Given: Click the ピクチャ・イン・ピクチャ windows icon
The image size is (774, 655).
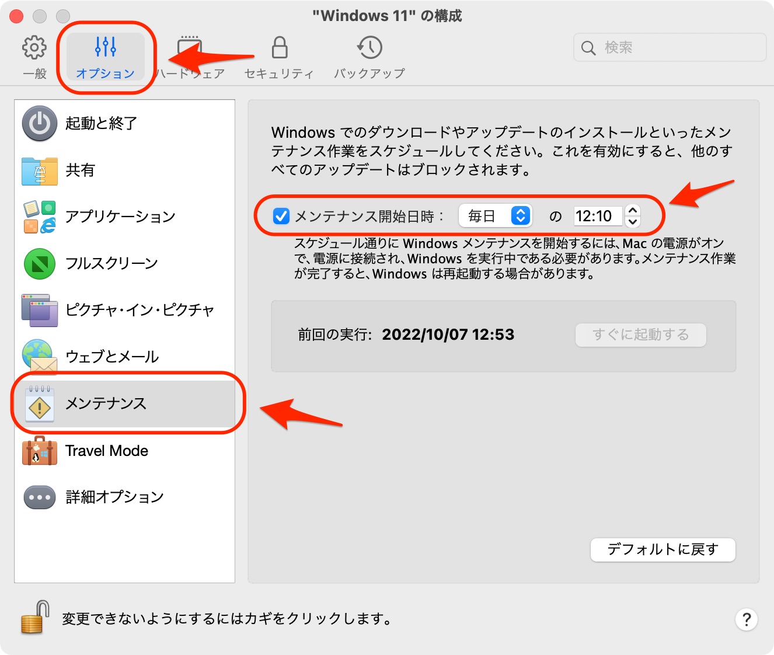Looking at the screenshot, I should coord(40,310).
